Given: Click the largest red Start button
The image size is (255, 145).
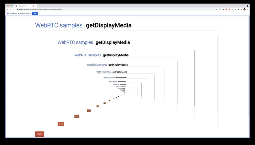Looking at the screenshot, I should [x=40, y=134].
